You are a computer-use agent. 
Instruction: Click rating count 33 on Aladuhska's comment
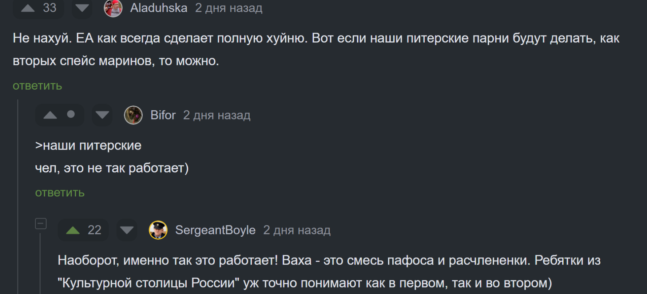pos(50,8)
